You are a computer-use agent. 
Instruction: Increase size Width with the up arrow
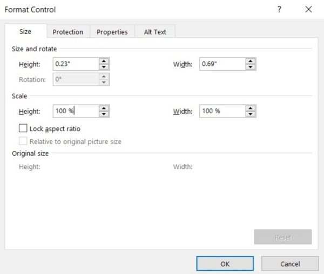[251, 61]
